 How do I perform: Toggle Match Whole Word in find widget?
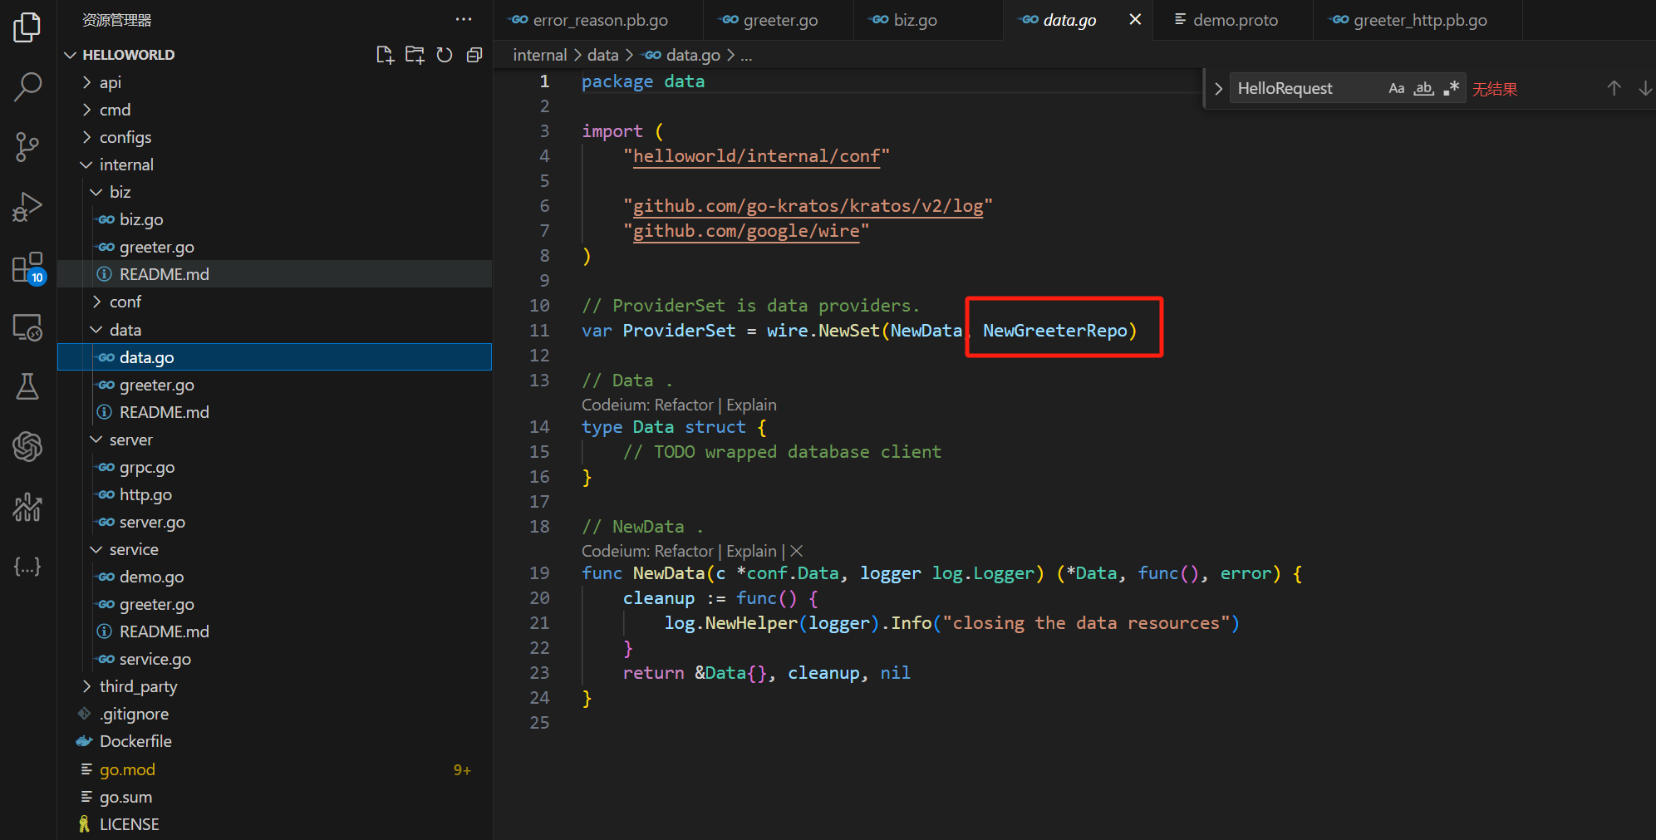click(1424, 88)
